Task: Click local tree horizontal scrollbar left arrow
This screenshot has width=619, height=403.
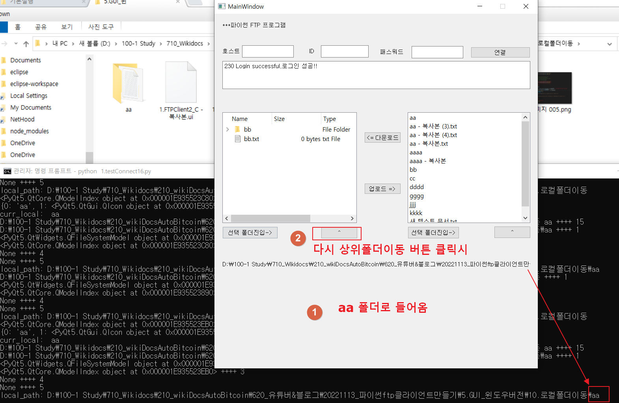Action: (x=227, y=218)
